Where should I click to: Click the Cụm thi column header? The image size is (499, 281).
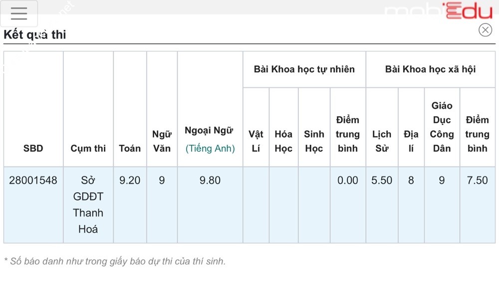(88, 148)
